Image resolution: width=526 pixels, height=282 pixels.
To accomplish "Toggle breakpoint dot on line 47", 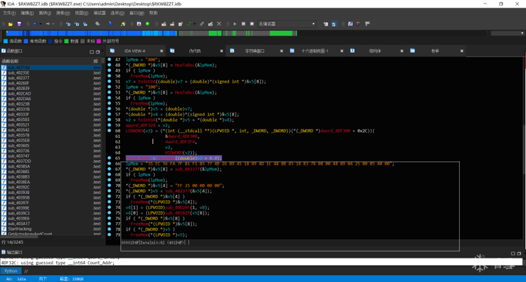I will [x=110, y=60].
